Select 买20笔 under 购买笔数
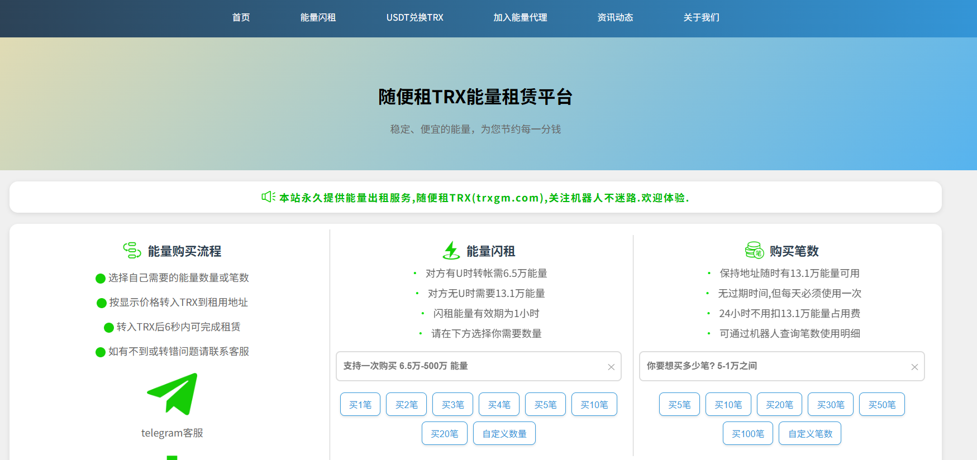The height and width of the screenshot is (460, 977). tap(779, 405)
